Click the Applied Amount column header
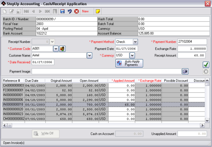Viewport: 212px width, 147px height. tap(122, 81)
